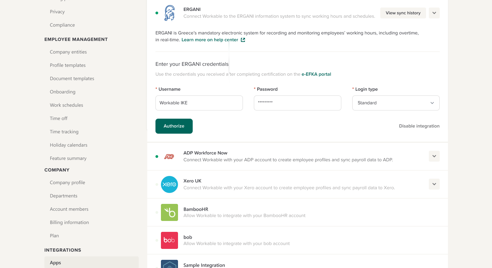Open the e-EFKA portal link
The width and height of the screenshot is (492, 268).
coord(316,74)
